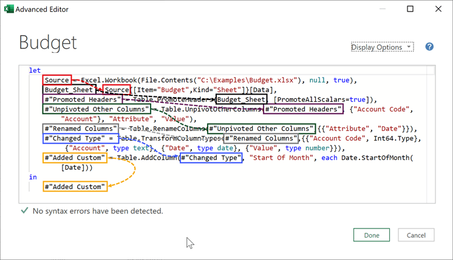Click #"Unpivoted Other Columns" inside Table.RenameColumns call
This screenshot has height=260, width=453.
[x=261, y=128]
